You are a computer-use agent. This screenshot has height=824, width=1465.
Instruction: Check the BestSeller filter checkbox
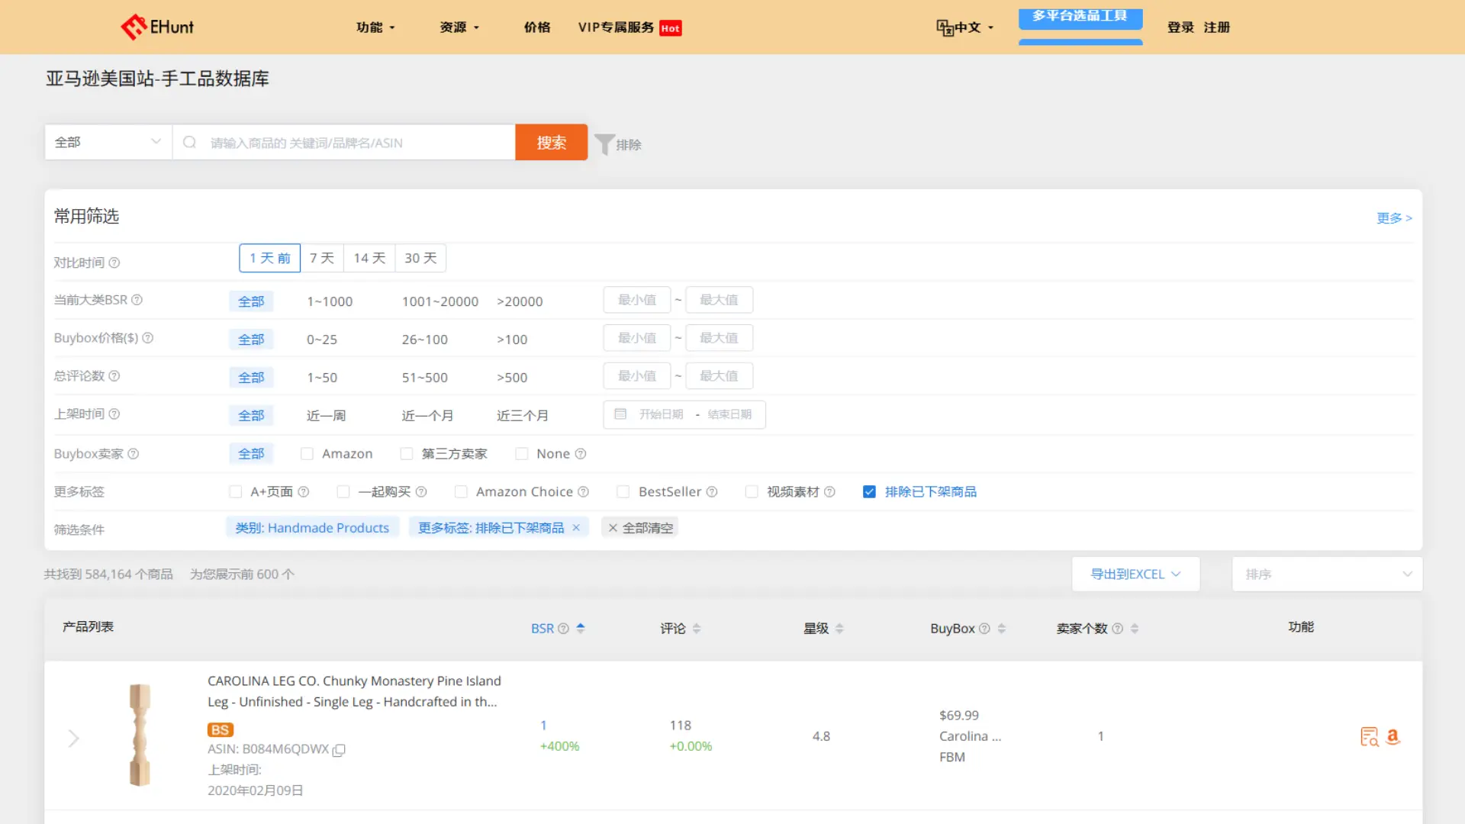[x=623, y=491]
